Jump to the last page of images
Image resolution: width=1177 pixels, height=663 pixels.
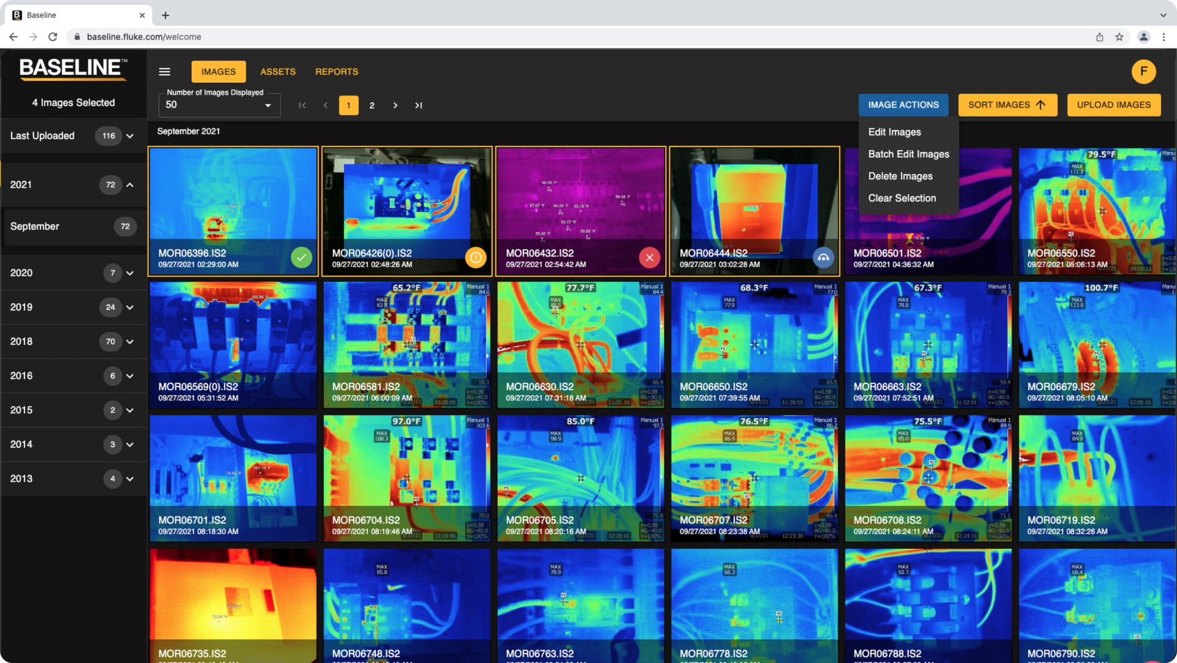[x=419, y=105]
